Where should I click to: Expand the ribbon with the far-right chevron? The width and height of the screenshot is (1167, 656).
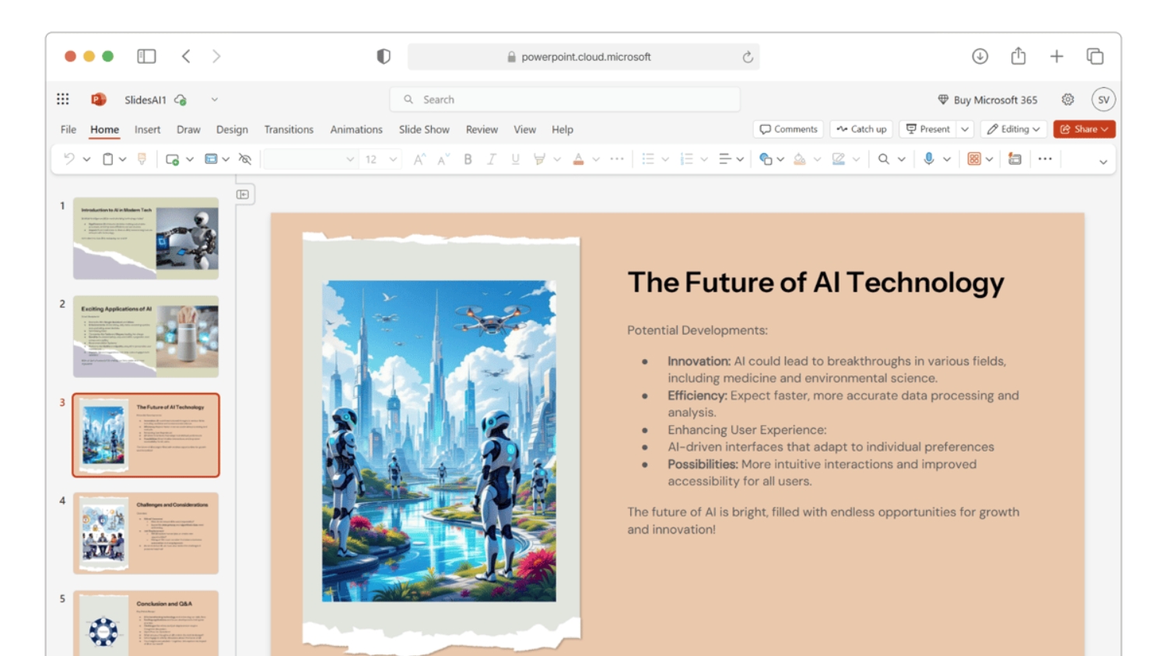tap(1102, 162)
